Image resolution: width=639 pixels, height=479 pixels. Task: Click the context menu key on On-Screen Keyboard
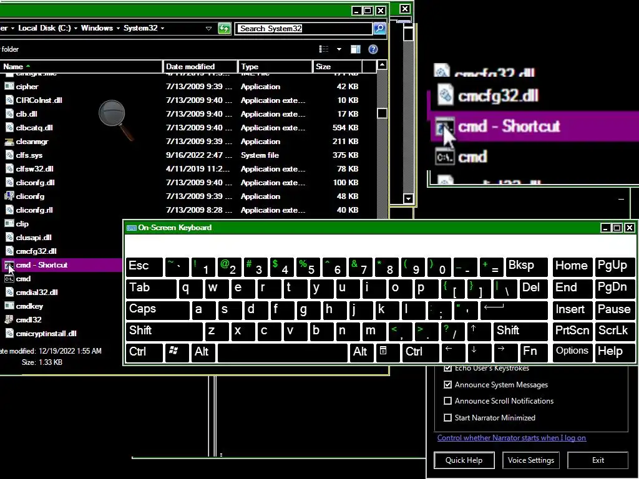coord(388,352)
